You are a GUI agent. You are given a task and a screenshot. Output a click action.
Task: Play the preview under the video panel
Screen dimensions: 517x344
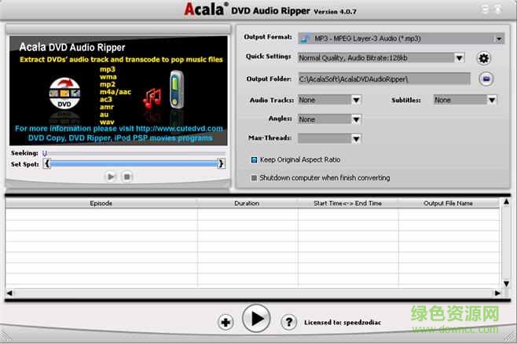pos(110,177)
